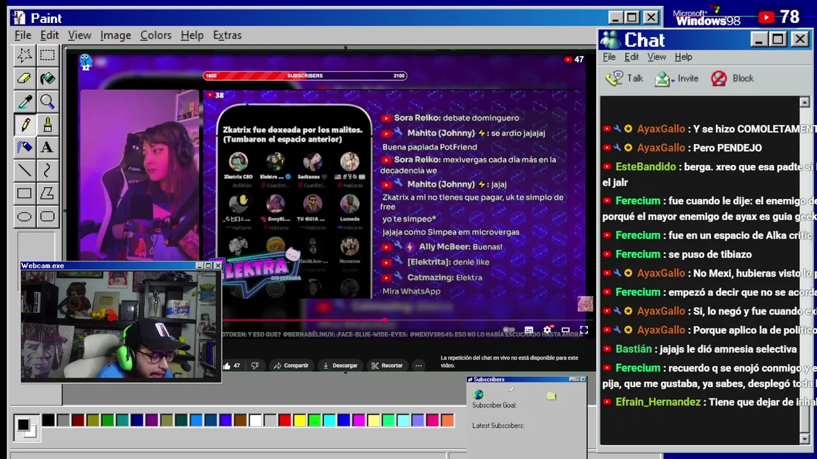
Task: Select the straight Line tool
Action: click(x=24, y=170)
